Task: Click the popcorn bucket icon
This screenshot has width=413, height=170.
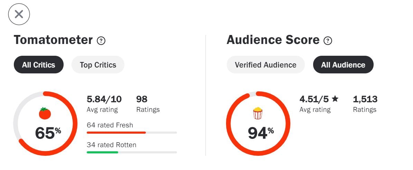Action: (258, 113)
